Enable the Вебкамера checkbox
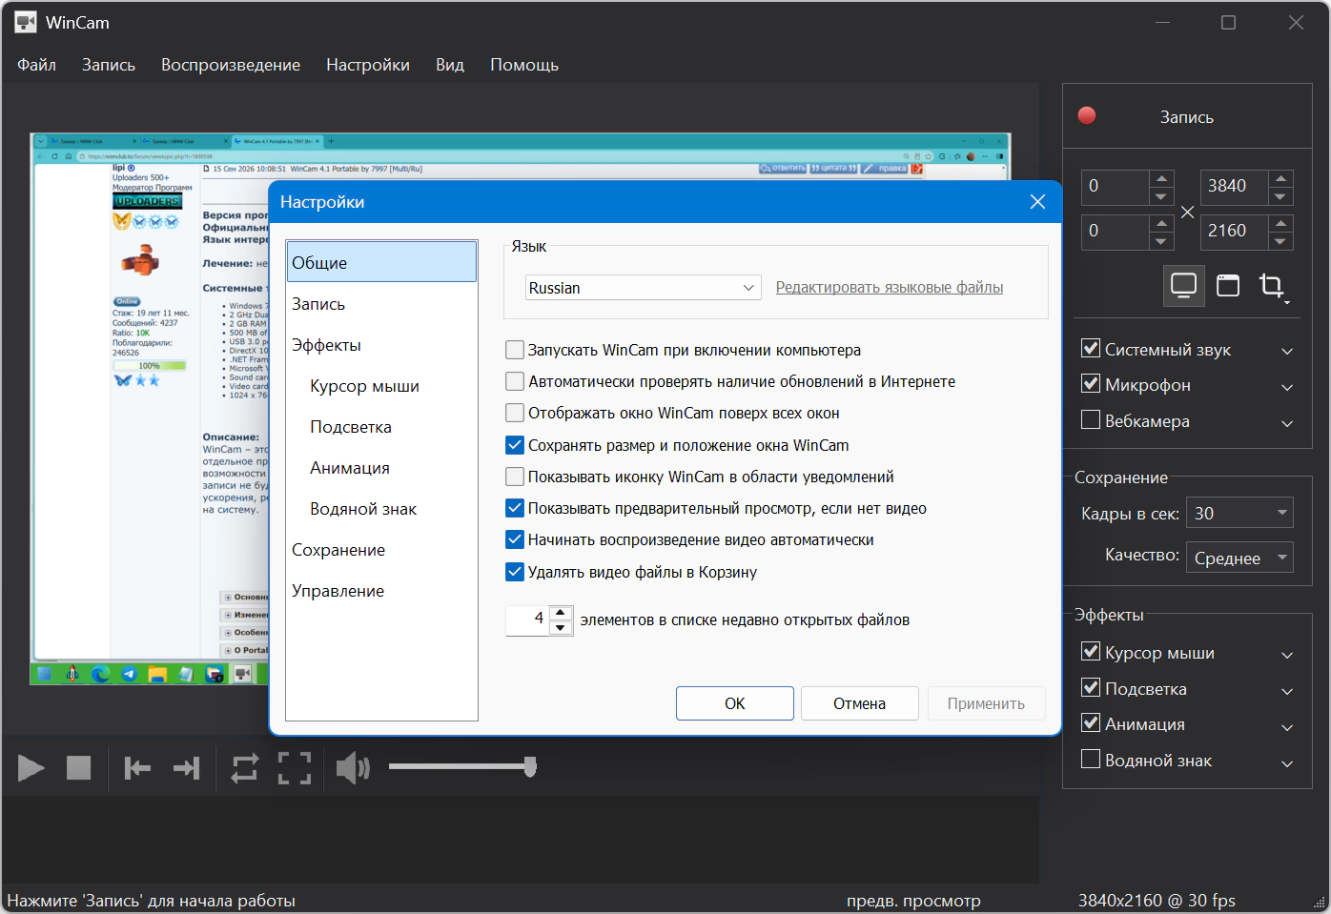Viewport: 1331px width, 914px height. click(1091, 420)
